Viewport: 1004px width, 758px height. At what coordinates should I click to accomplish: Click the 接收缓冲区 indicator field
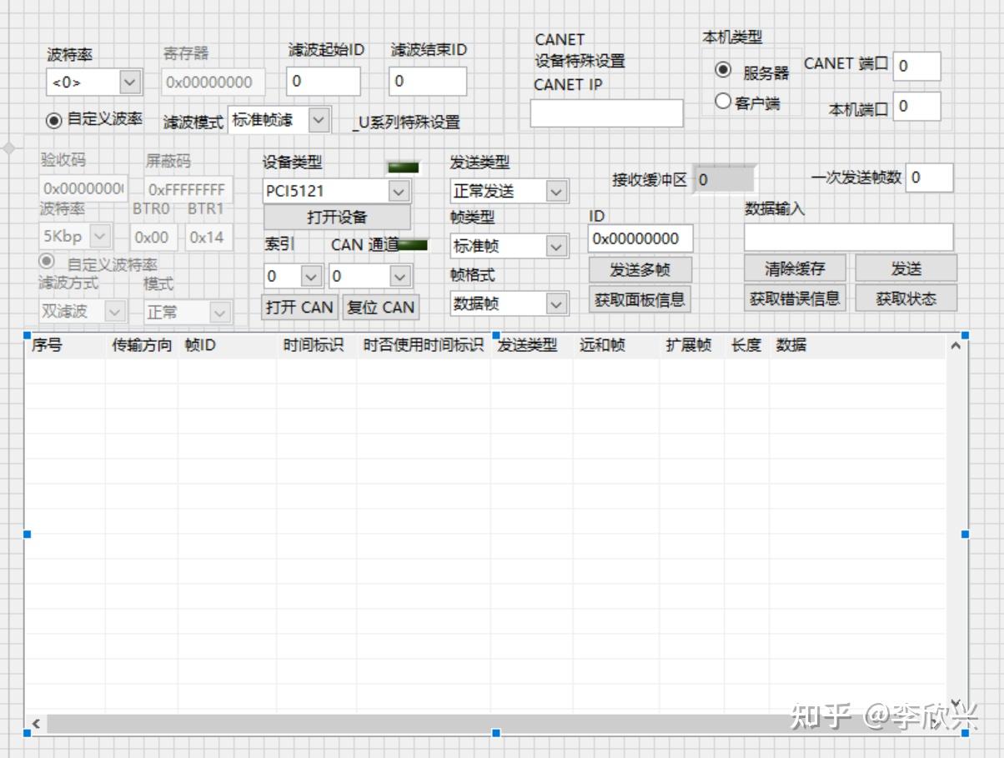[725, 179]
